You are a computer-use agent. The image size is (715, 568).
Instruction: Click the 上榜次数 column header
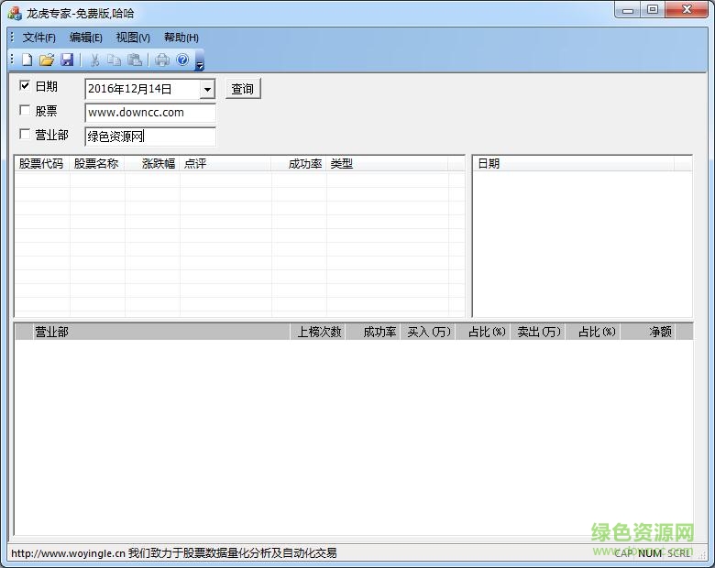click(x=318, y=332)
